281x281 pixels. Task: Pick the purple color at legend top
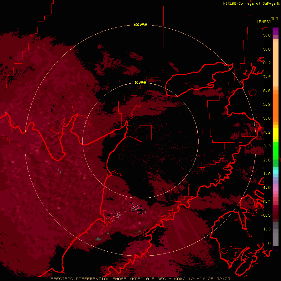pyautogui.click(x=276, y=31)
